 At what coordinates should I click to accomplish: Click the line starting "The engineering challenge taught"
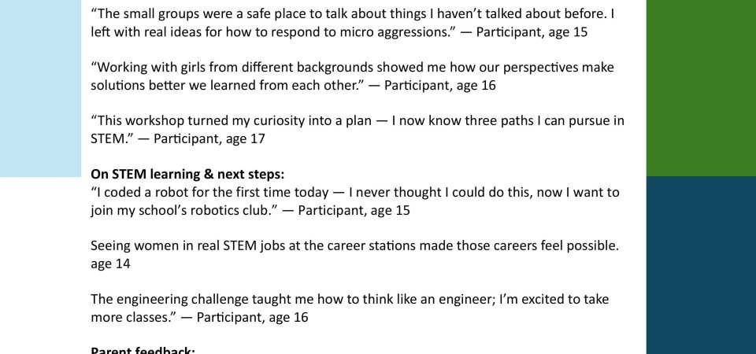tap(236, 299)
